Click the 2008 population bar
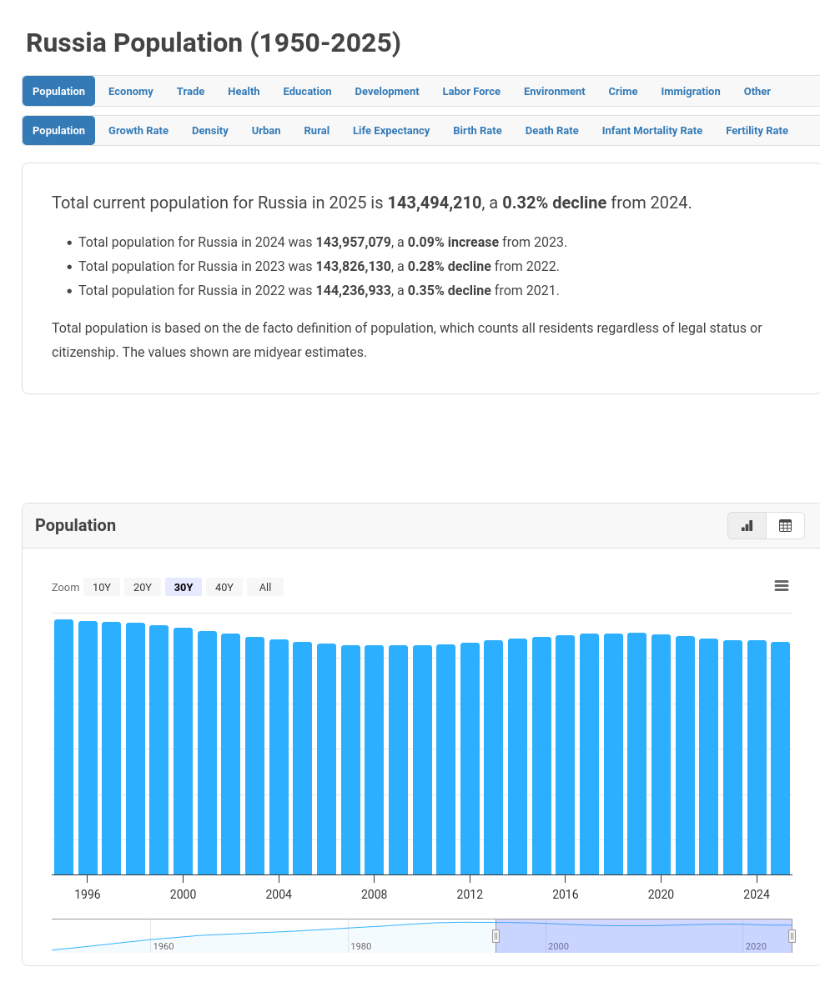 tap(375, 759)
